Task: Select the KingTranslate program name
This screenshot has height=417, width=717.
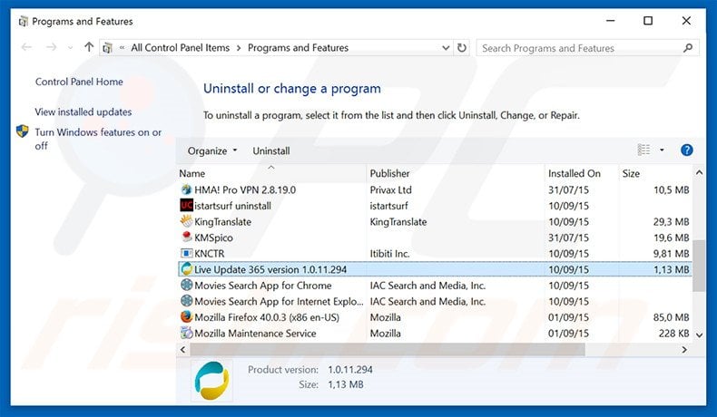Action: [222, 222]
